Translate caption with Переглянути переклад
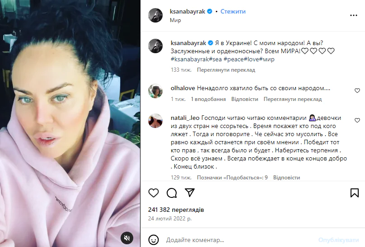This screenshot has height=247, width=365. [x=226, y=70]
